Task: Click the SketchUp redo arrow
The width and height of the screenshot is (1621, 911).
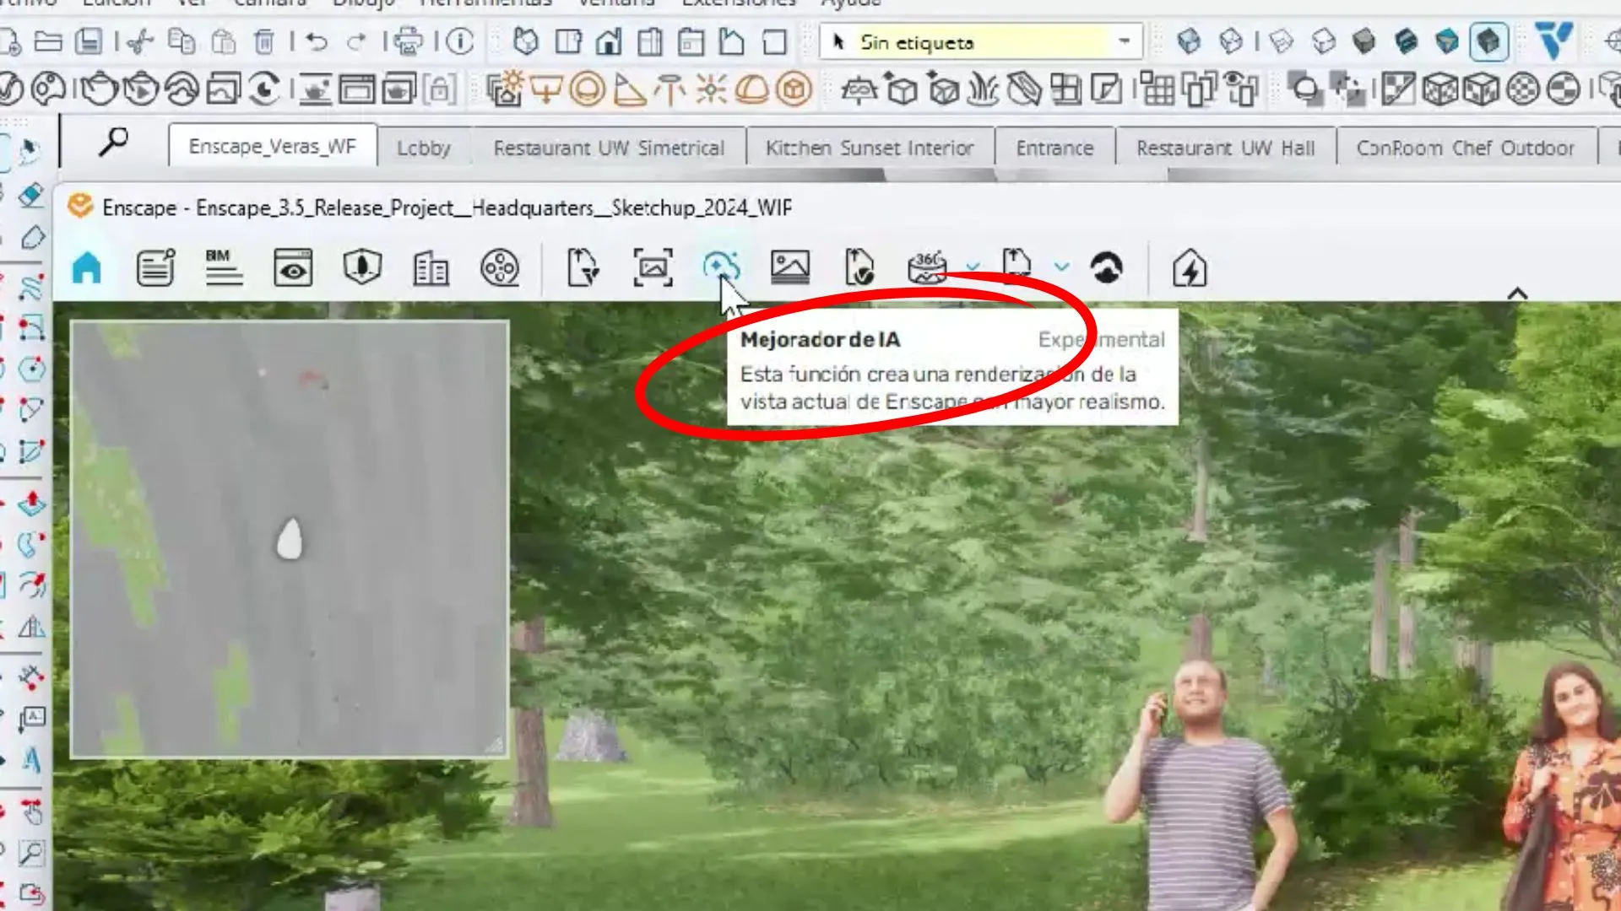Action: pyautogui.click(x=356, y=41)
